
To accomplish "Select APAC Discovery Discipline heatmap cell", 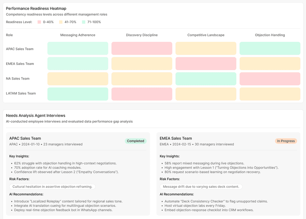I will click(142, 48).
